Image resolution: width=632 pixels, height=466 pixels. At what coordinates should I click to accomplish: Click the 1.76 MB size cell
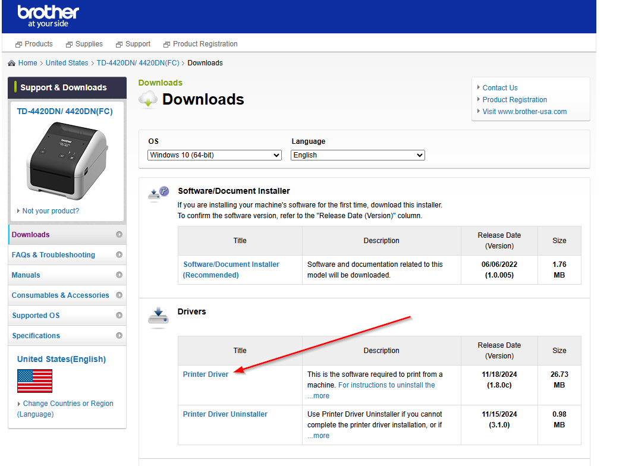(559, 270)
